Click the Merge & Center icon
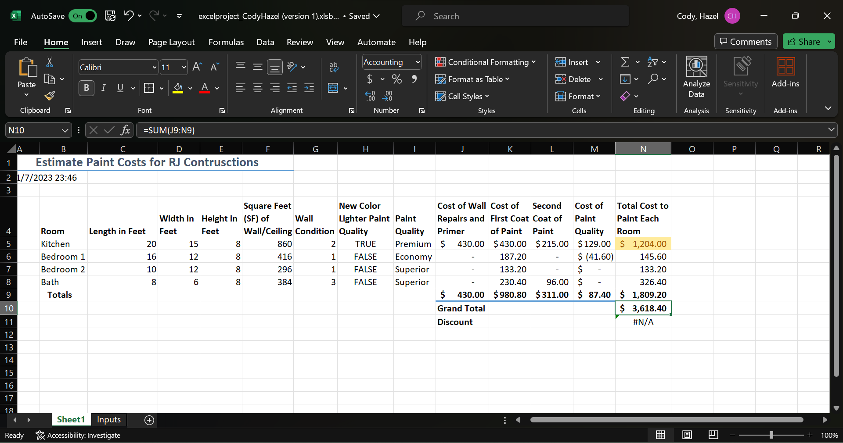Image resolution: width=843 pixels, height=443 pixels. pos(333,88)
